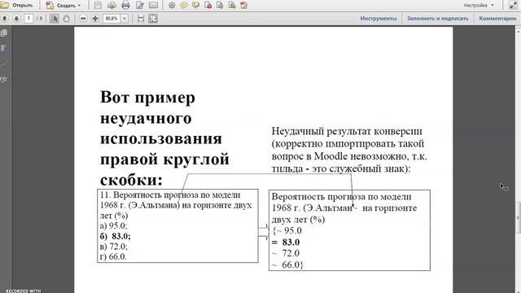
Task: Click the page number field showing 7
Action: point(28,18)
